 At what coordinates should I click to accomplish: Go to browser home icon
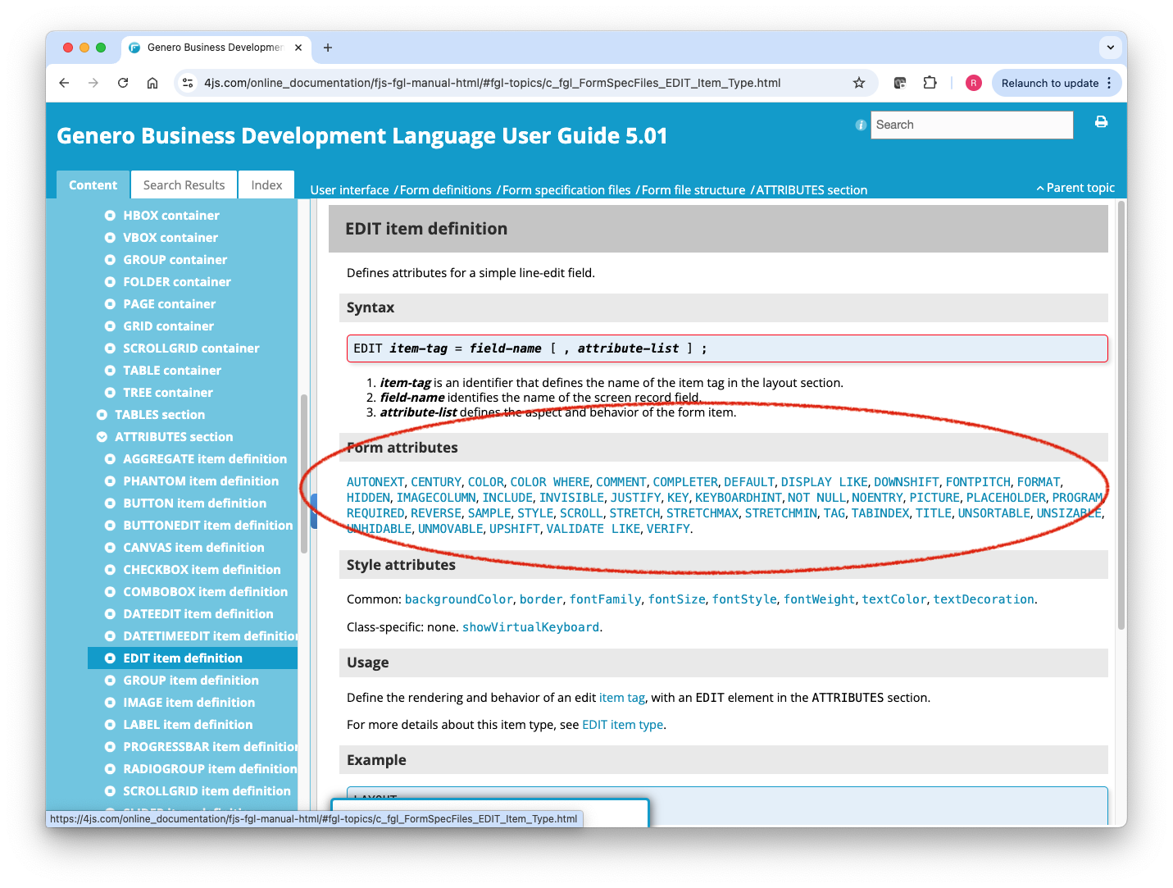pos(152,83)
